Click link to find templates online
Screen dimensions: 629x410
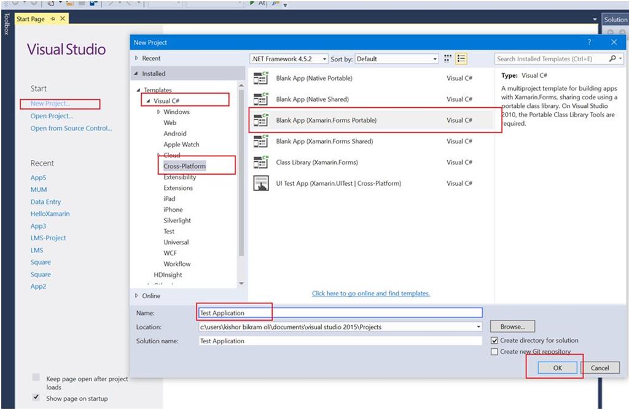370,293
